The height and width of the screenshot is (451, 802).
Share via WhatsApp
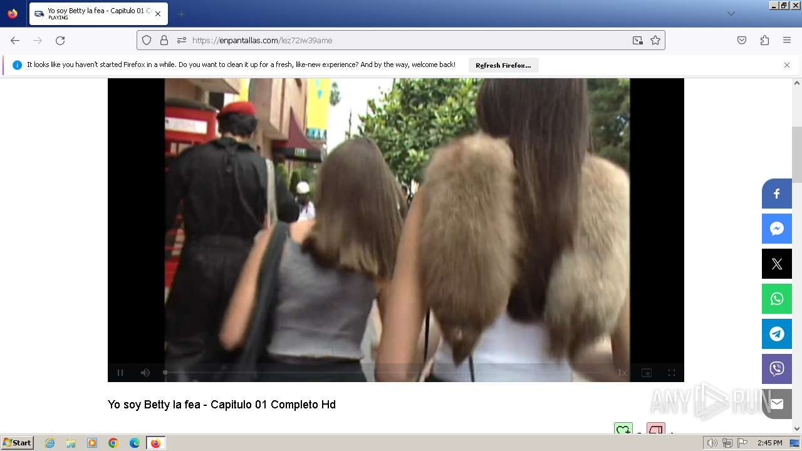click(777, 299)
